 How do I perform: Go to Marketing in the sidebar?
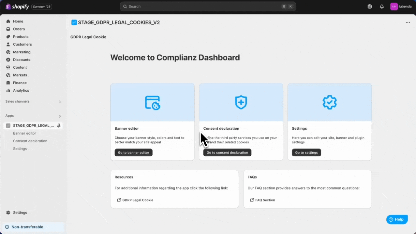click(x=22, y=52)
